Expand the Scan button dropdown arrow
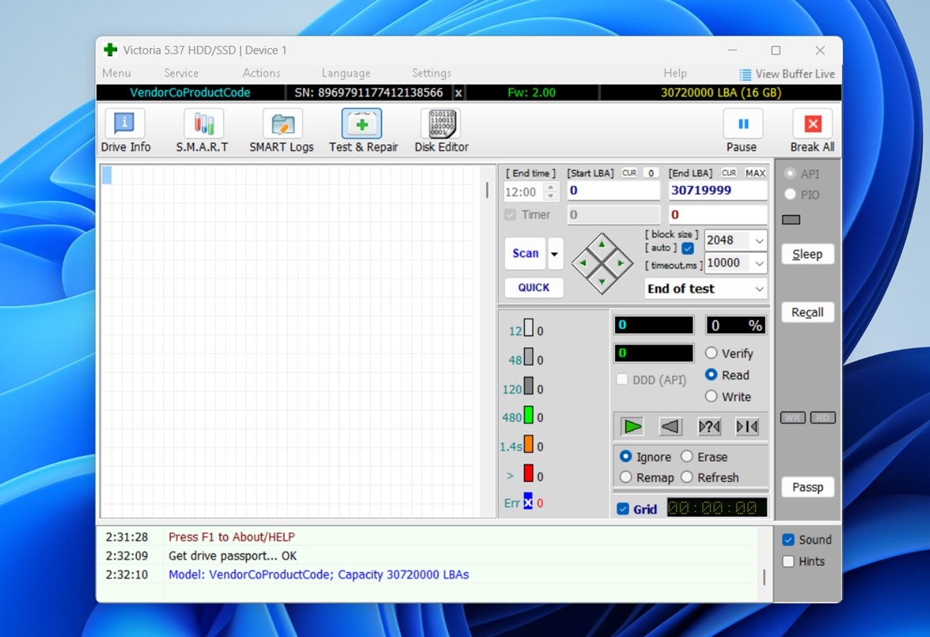Screen dimensions: 930x637 coord(556,254)
